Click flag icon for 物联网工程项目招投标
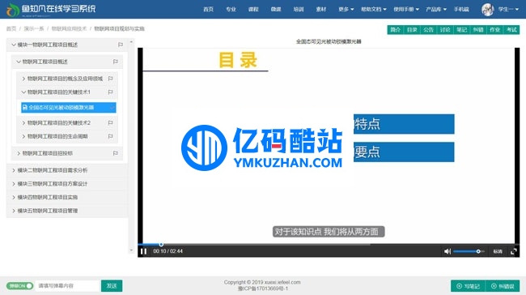The height and width of the screenshot is (295, 526). click(115, 153)
